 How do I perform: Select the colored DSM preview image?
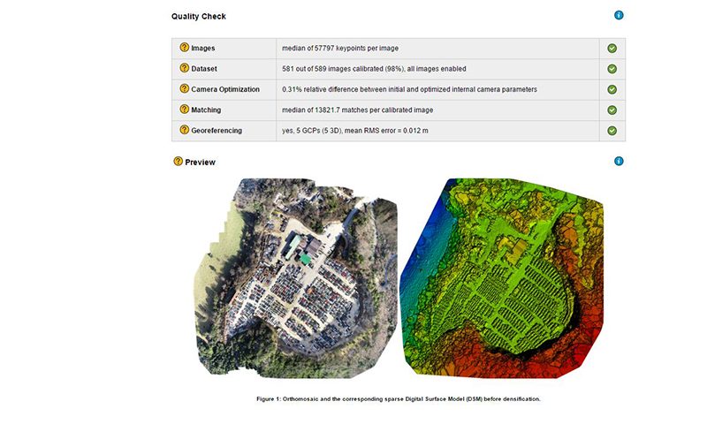[501, 278]
